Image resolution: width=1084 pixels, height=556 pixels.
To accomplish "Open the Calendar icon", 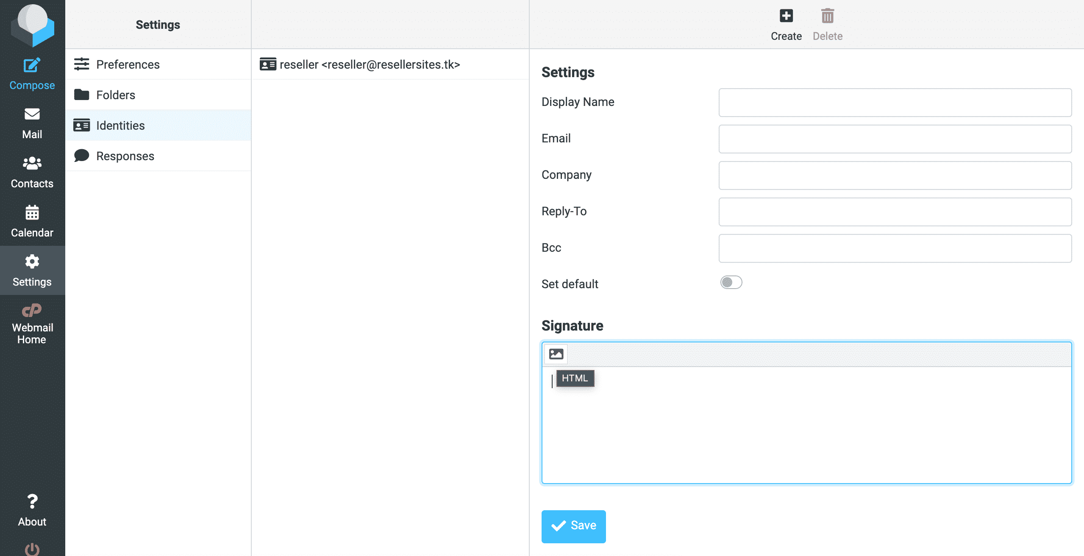I will [32, 212].
